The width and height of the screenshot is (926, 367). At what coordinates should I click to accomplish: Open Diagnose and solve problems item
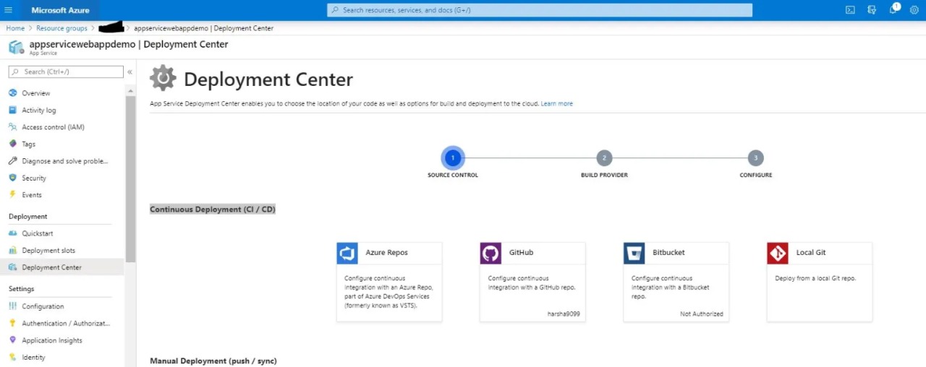(x=65, y=161)
